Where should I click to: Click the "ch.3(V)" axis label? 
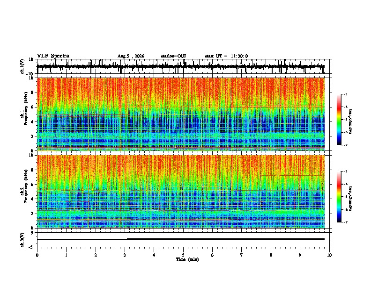(x=22, y=240)
